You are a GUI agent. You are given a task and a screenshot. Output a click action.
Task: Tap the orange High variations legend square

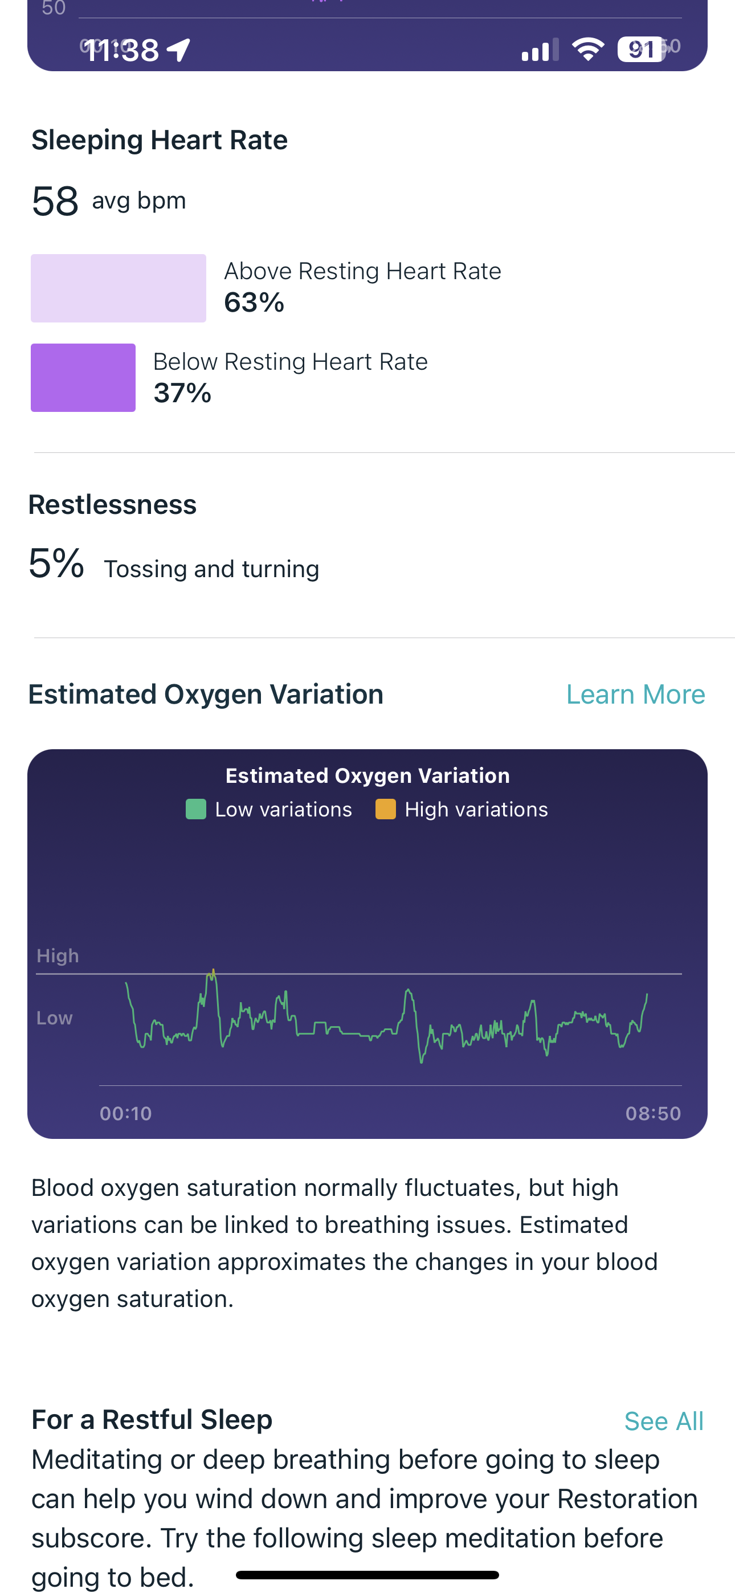point(385,809)
